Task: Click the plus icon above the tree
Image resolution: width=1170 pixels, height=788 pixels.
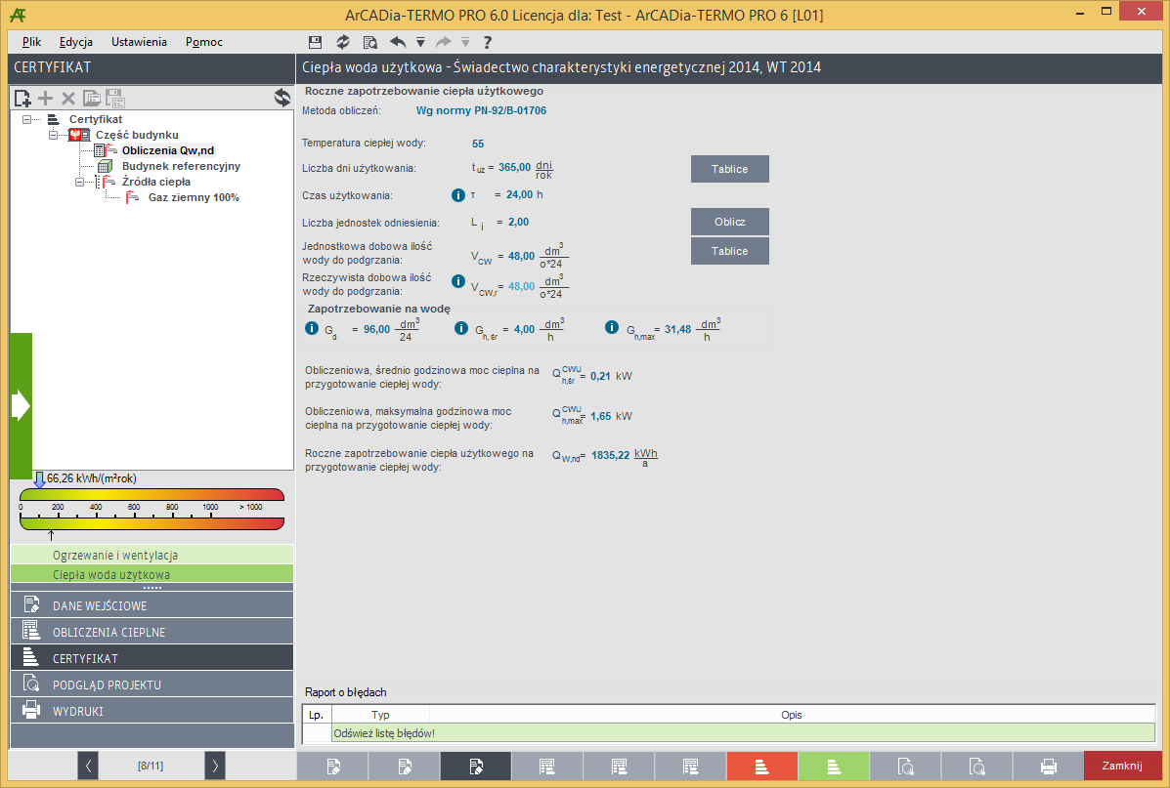Action: tap(46, 98)
